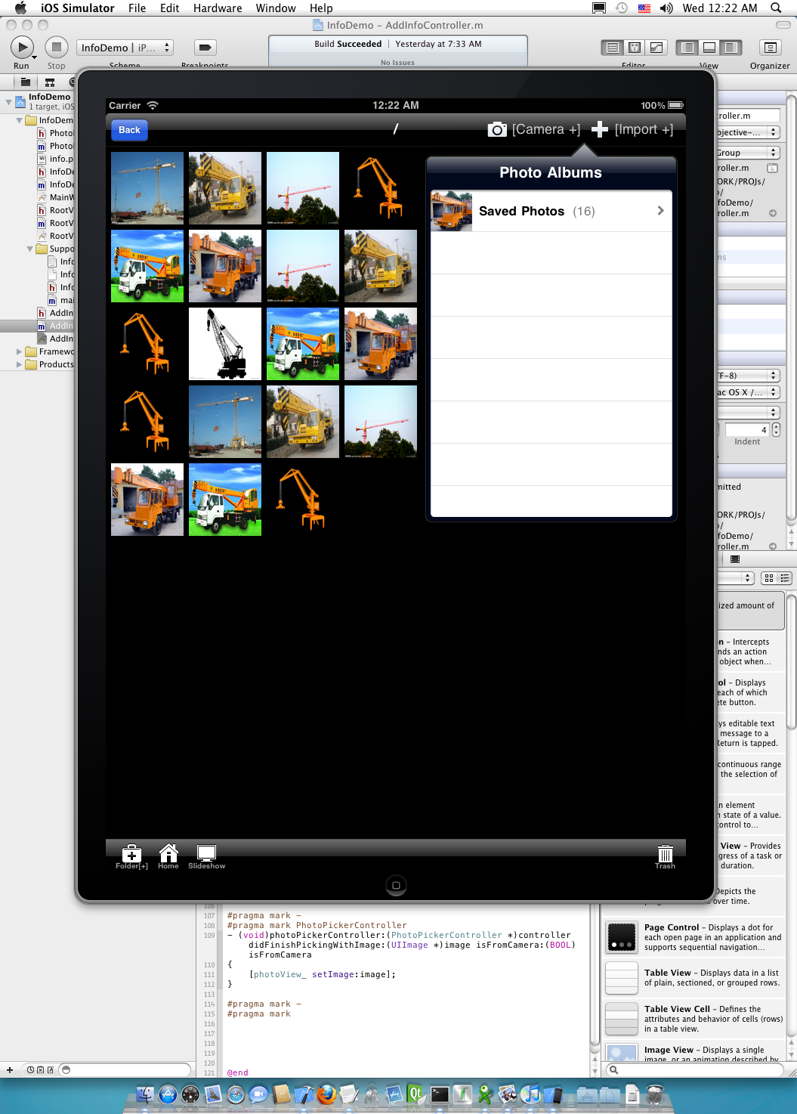This screenshot has width=797, height=1114.
Task: Open the text encoding dropdown in inspector
Action: (x=748, y=376)
